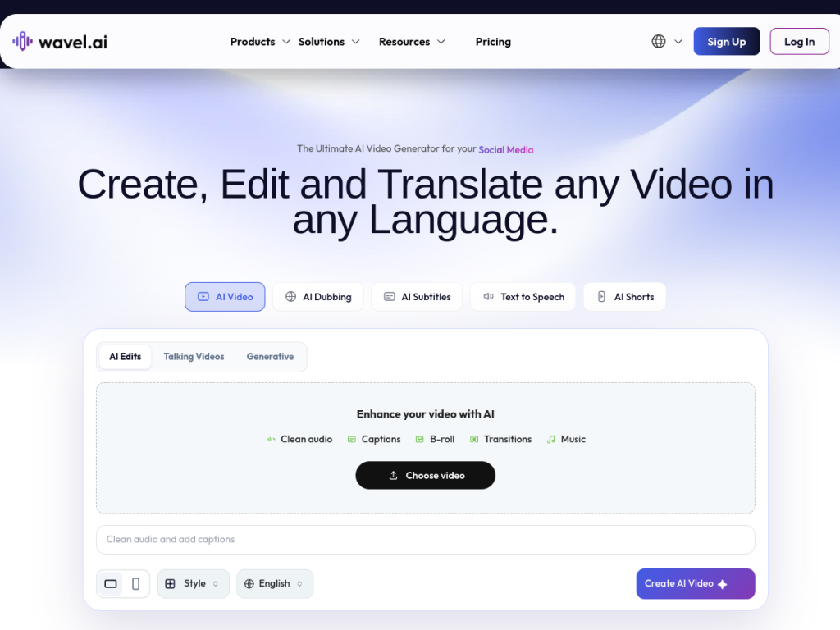Click the Create AI Video button
The width and height of the screenshot is (840, 630).
click(x=696, y=583)
